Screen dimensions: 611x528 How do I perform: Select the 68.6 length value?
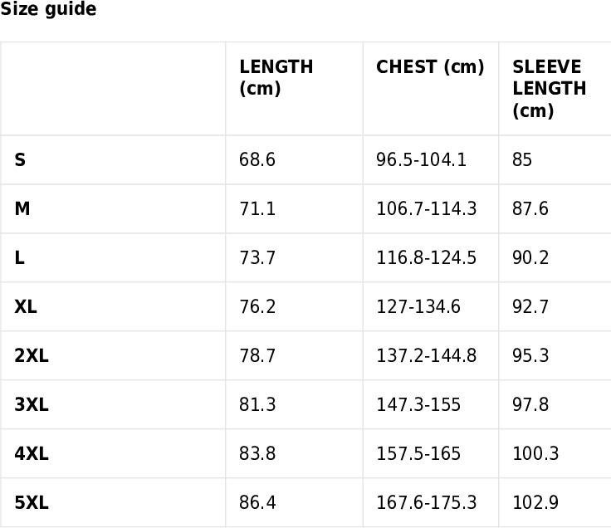(257, 159)
